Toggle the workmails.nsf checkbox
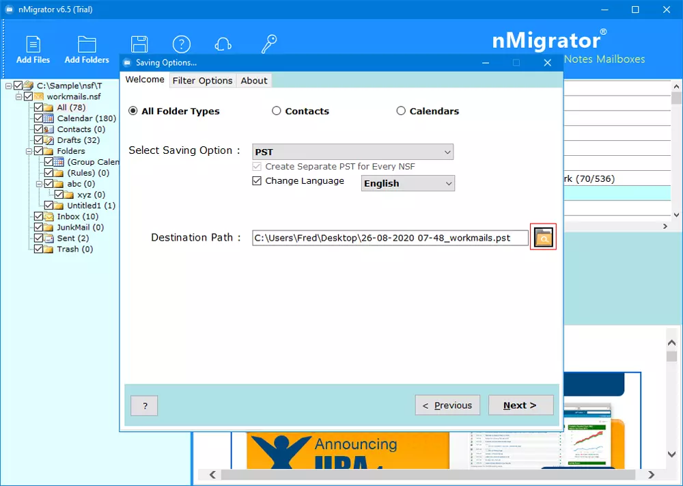683x486 pixels. click(28, 96)
